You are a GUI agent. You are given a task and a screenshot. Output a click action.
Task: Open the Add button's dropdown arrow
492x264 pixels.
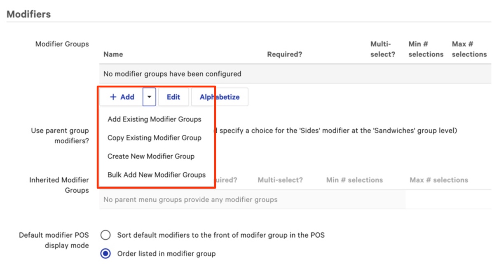150,97
